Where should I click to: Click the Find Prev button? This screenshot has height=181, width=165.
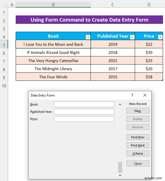click(x=138, y=137)
